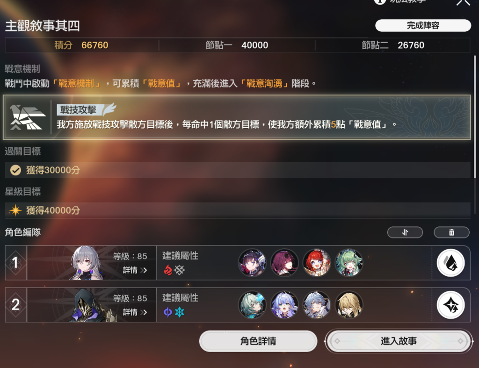Click the ice element icon in team 2
The image size is (479, 368).
(180, 312)
